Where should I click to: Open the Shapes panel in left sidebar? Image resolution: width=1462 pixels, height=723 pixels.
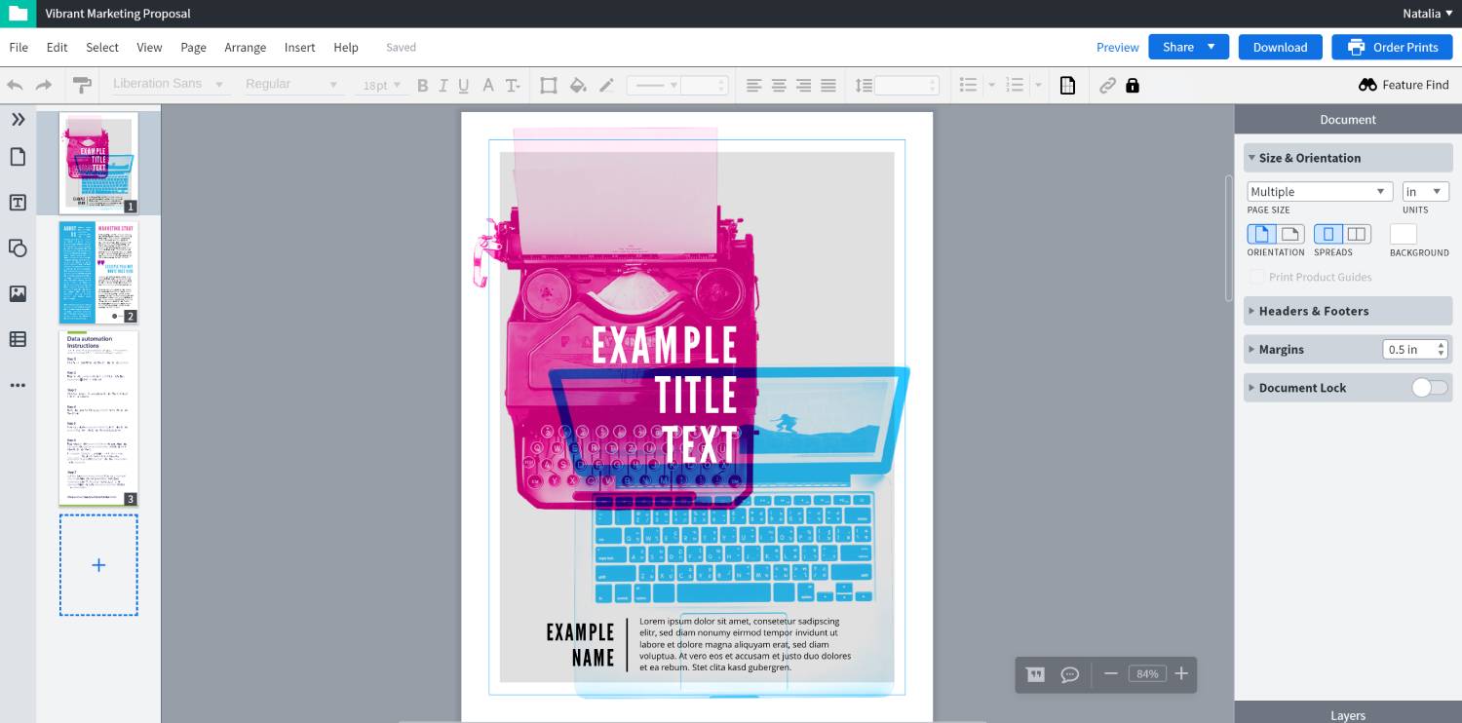(x=18, y=247)
